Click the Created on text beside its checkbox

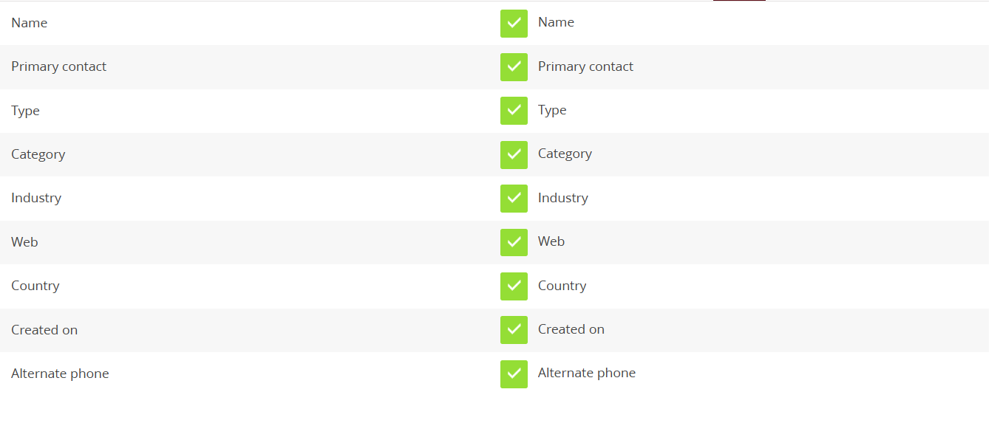click(x=571, y=329)
